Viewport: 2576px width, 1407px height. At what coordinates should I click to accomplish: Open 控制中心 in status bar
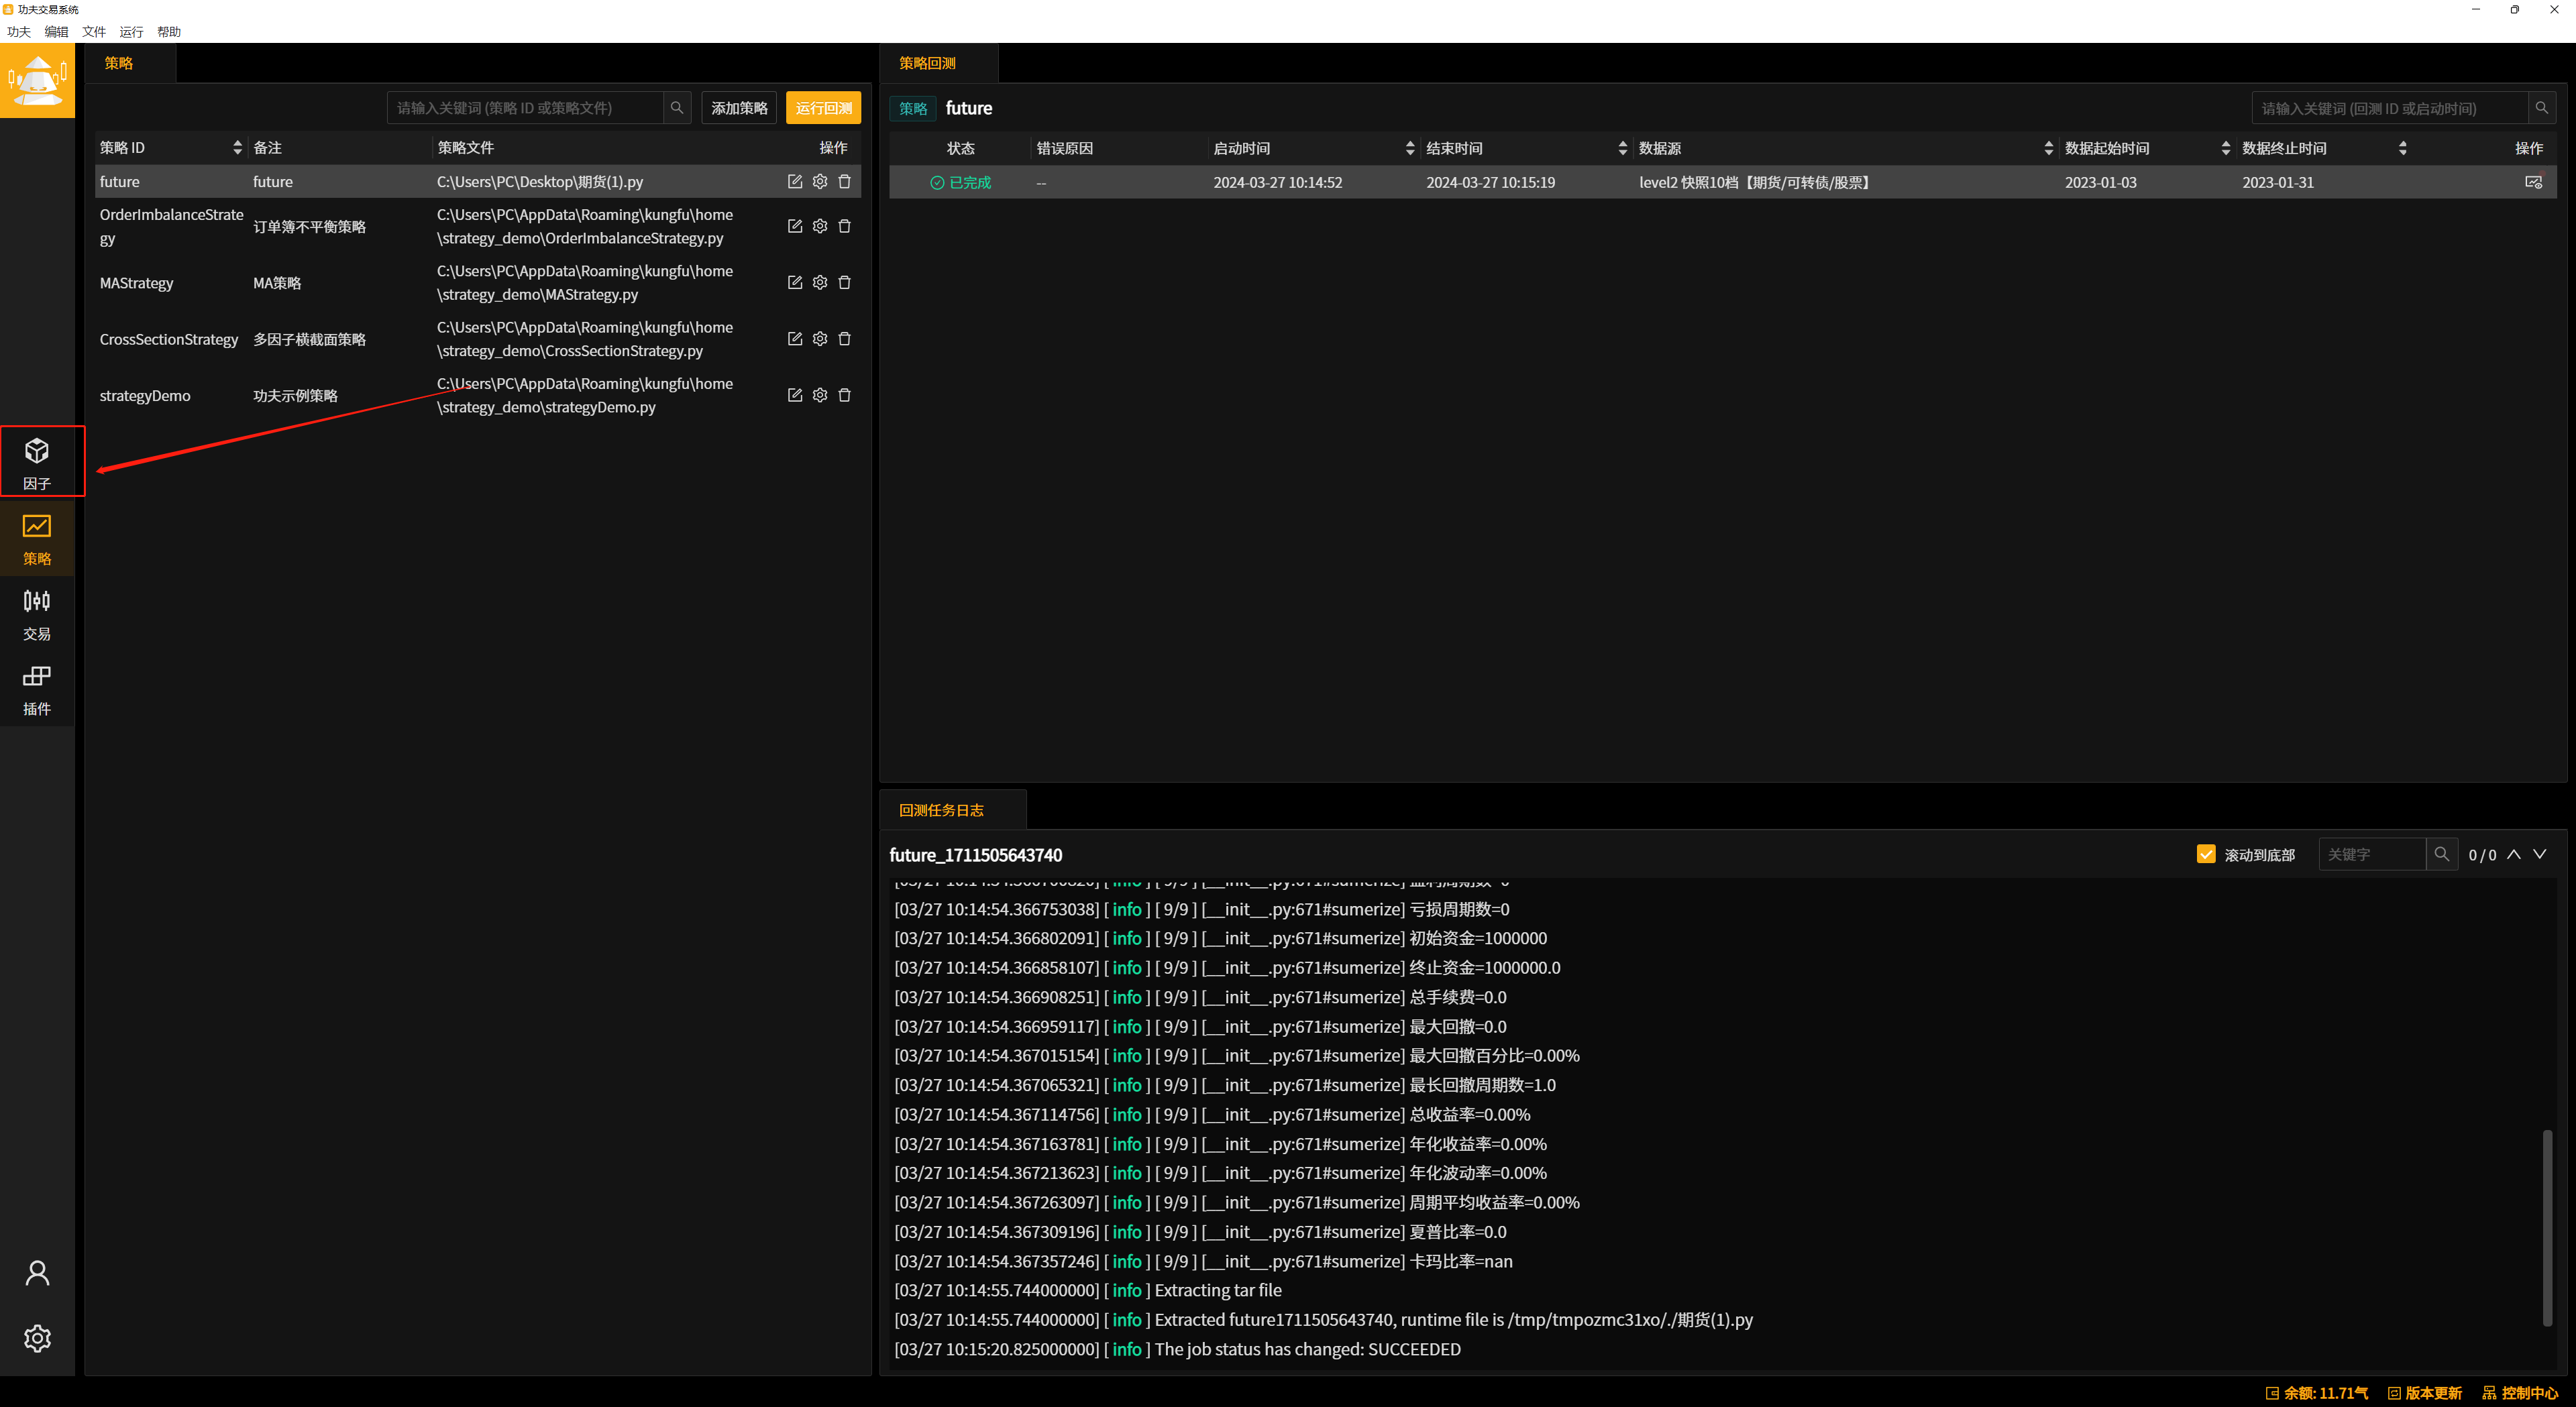coord(2520,1393)
